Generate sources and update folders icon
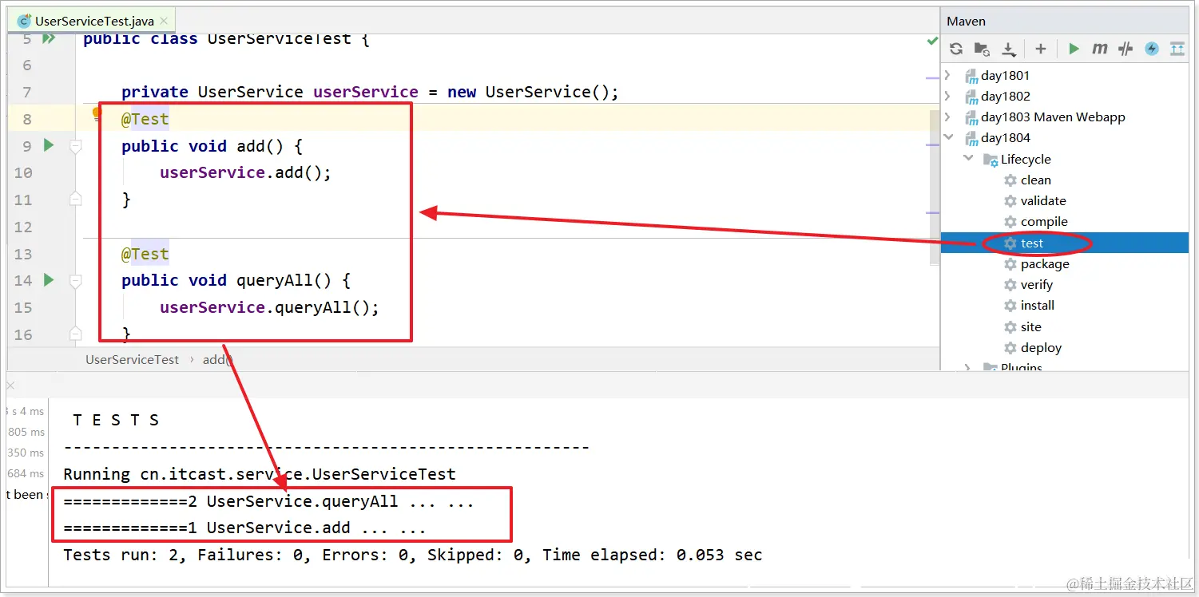Screen dimensions: 1199x597 [983, 49]
